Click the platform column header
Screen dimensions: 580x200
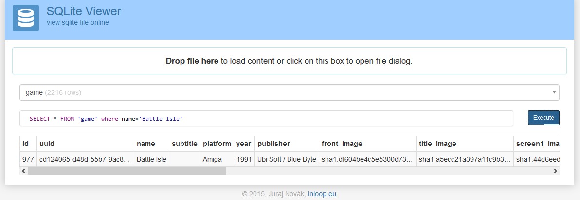point(217,144)
